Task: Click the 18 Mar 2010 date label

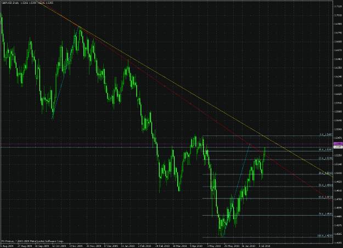Action: pos(180,246)
